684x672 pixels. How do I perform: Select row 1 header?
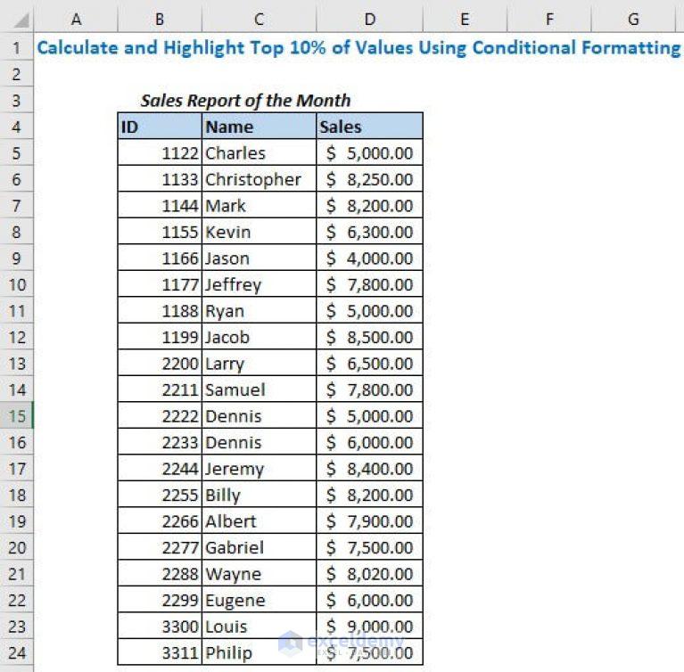[17, 47]
